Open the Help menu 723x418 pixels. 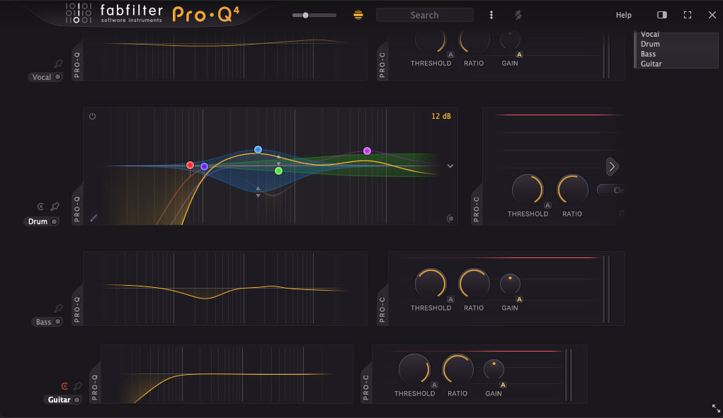623,15
